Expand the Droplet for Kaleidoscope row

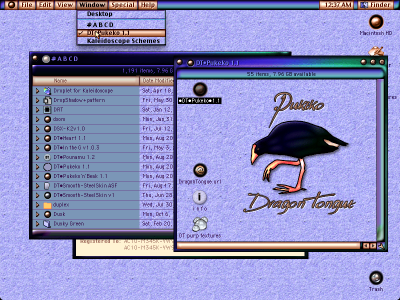(x=37, y=90)
